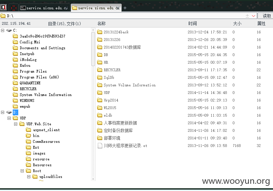Open Documents and Settings folder icon

[x=15, y=48]
